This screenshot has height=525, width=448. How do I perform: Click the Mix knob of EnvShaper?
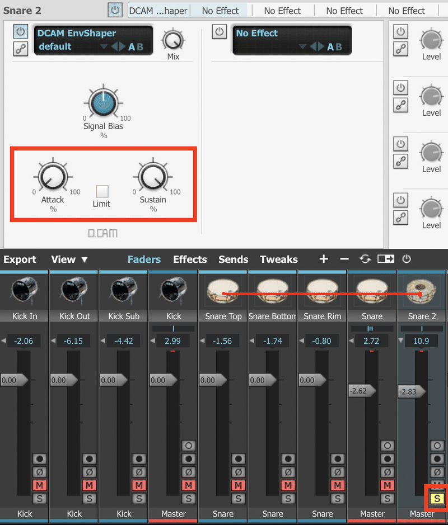pyautogui.click(x=173, y=40)
